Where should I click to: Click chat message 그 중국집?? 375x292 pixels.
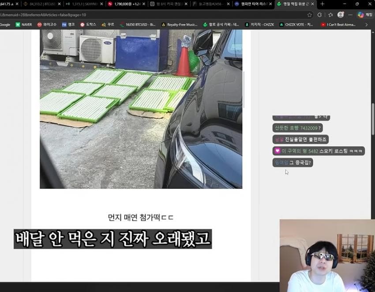coord(293,163)
